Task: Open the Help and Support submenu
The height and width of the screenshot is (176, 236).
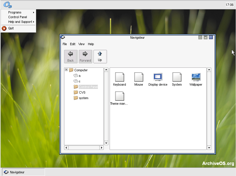Action: 19,22
